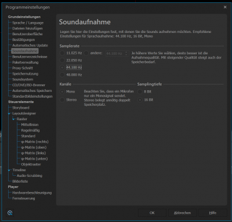Click the Player section heading
Image resolution: width=232 pixels, height=222 pixels.
[x=13, y=187]
